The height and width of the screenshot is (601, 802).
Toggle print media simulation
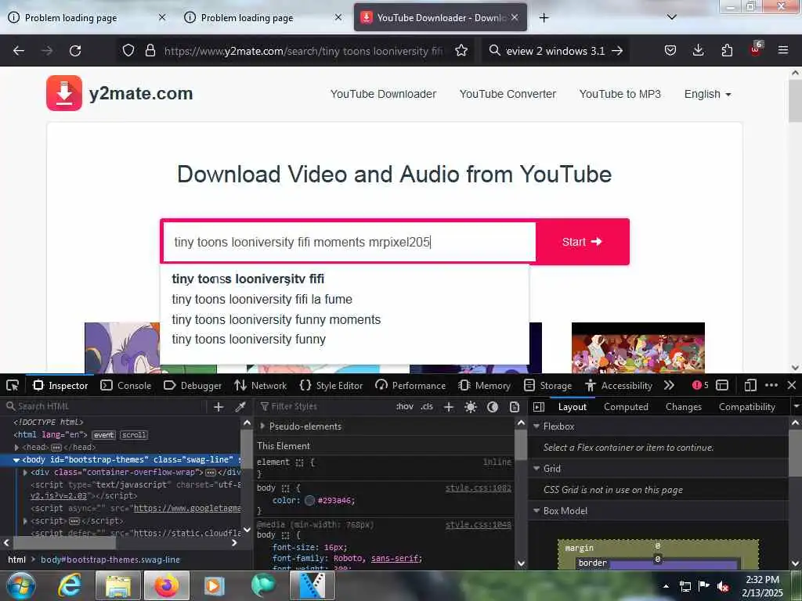(x=515, y=407)
